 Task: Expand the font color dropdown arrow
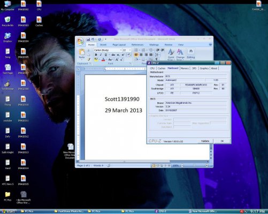(x=106, y=59)
